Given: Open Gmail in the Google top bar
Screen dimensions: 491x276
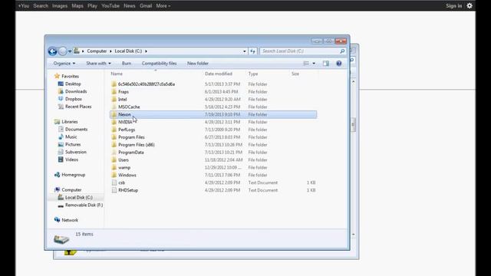Looking at the screenshot, I should [146, 5].
